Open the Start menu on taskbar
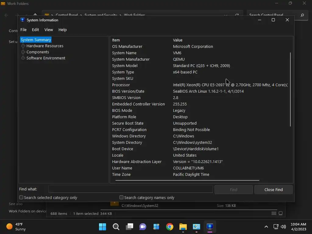This screenshot has width=312, height=234. [102, 227]
